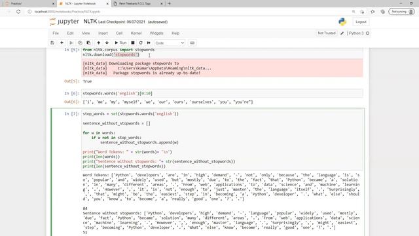Click the Not Trusted button
Viewport: 419px width, 236px height.
327,33
